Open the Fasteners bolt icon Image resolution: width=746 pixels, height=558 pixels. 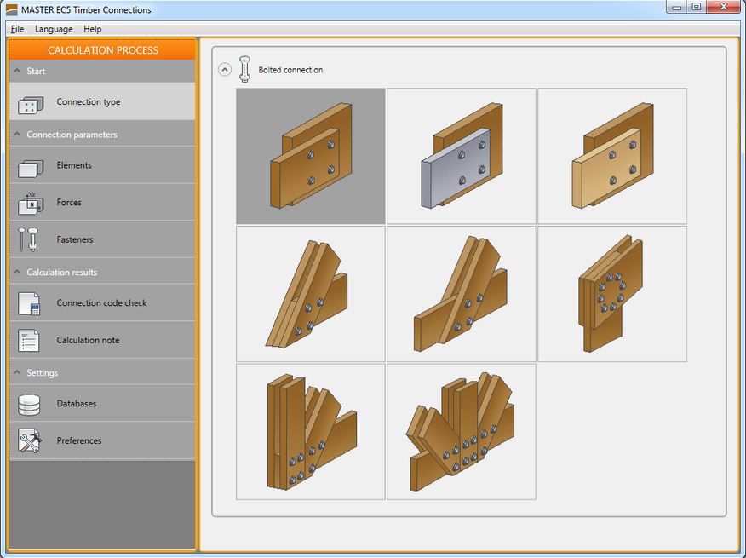pos(28,240)
